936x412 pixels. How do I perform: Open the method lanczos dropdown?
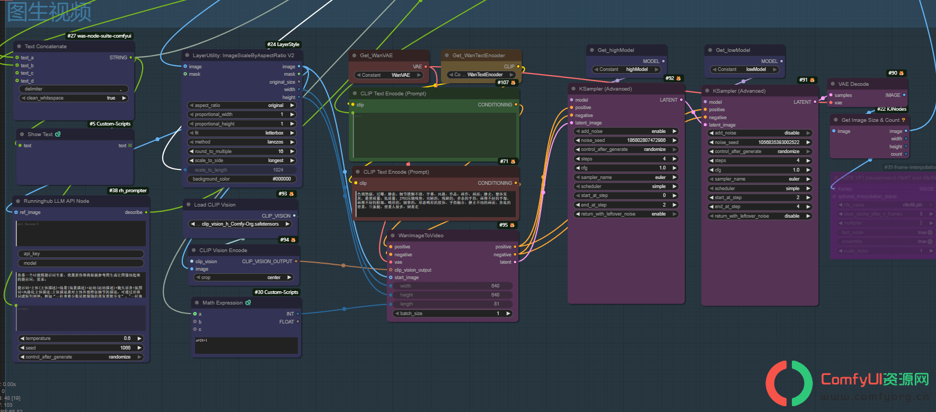click(x=242, y=142)
